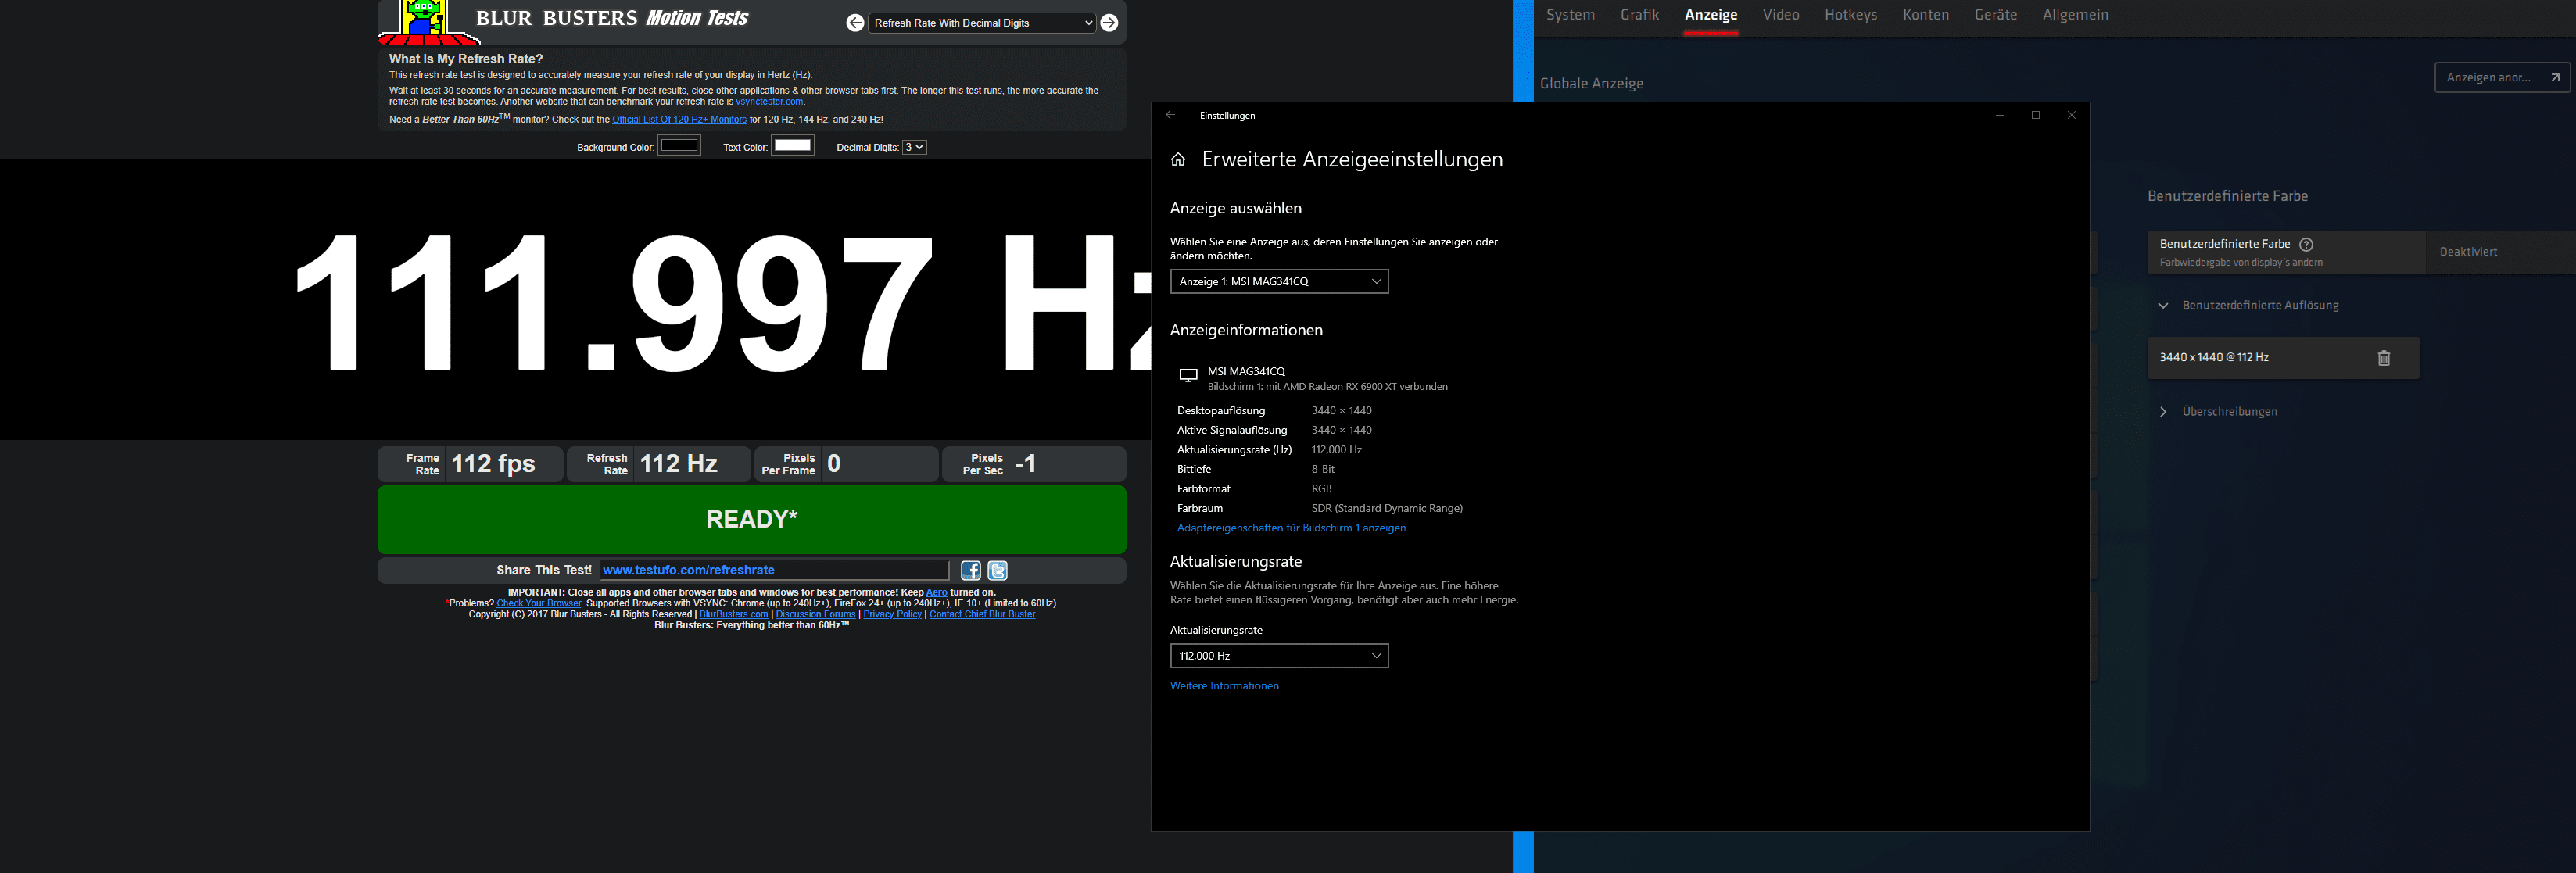Open the test selection dropdown
This screenshot has width=2576, height=873.
(x=981, y=23)
